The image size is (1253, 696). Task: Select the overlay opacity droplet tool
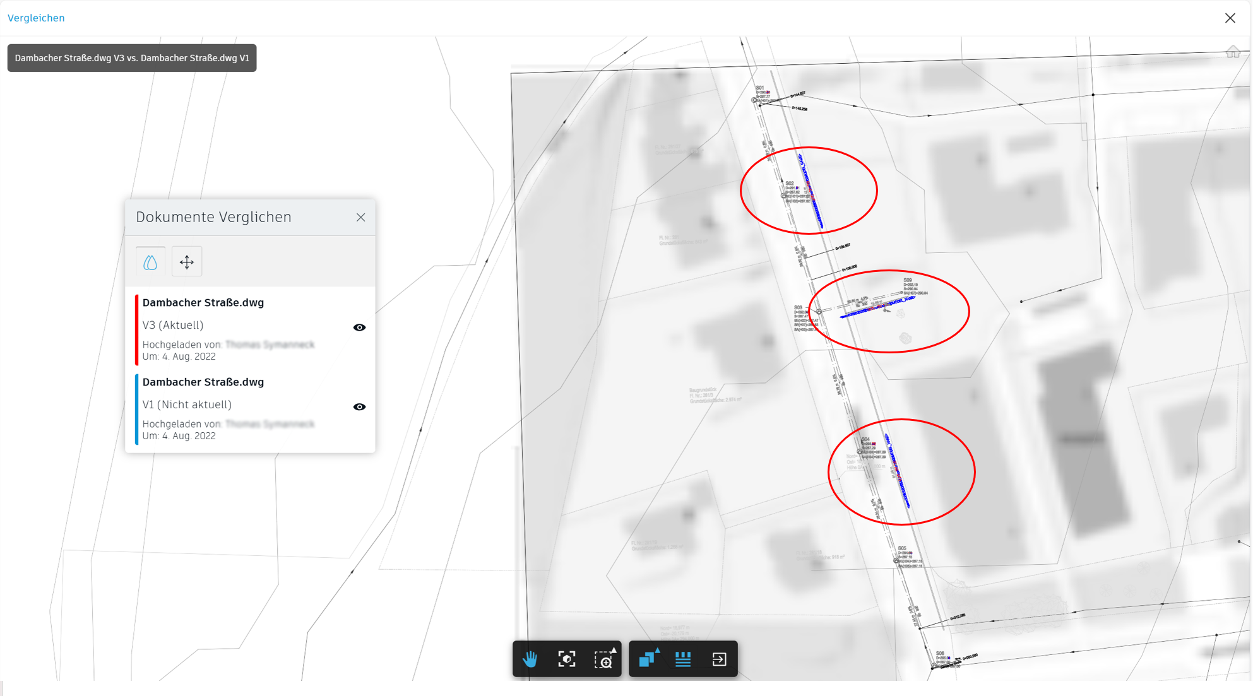tap(150, 262)
